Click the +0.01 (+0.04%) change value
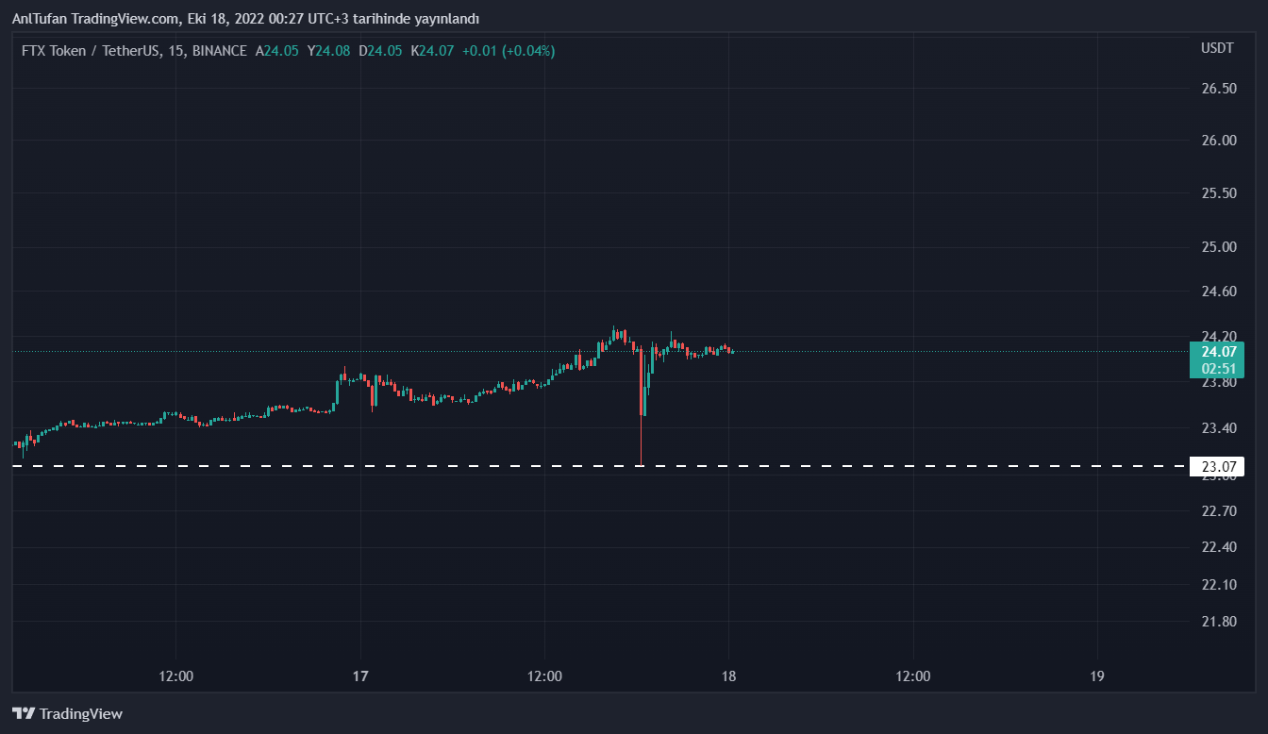 (x=509, y=51)
